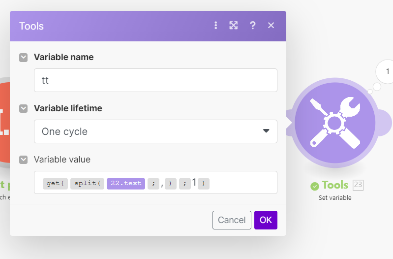Image resolution: width=393 pixels, height=259 pixels.
Task: Collapse the Variable name field toggle
Action: tap(24, 57)
